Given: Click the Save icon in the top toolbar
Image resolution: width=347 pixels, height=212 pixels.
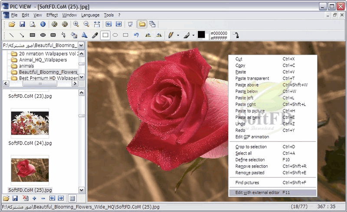Looking at the screenshot, I should coord(22,24).
